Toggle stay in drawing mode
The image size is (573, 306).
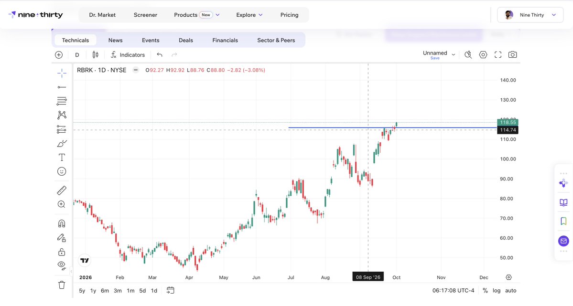[62, 238]
